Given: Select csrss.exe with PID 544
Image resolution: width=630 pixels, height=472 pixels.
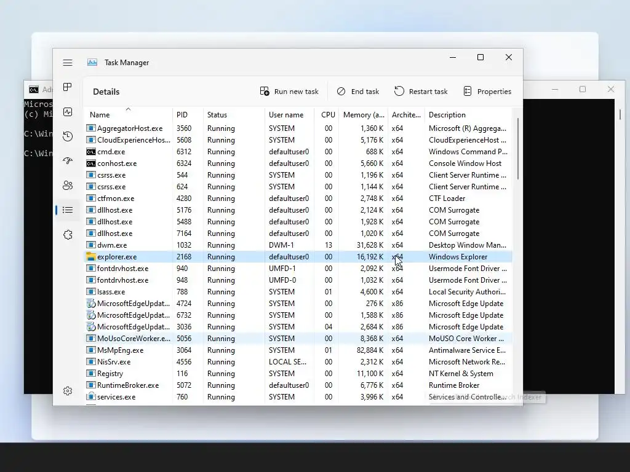Looking at the screenshot, I should point(298,175).
